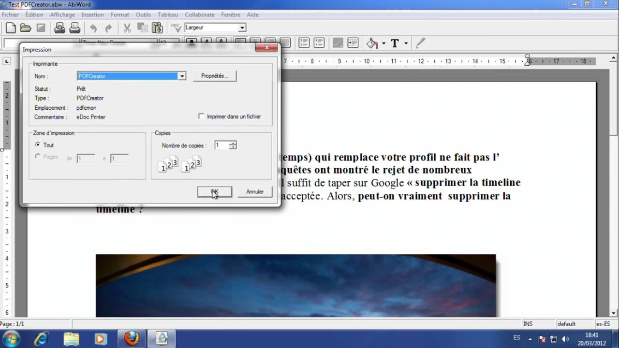Open the Windows Start menu

click(x=12, y=338)
